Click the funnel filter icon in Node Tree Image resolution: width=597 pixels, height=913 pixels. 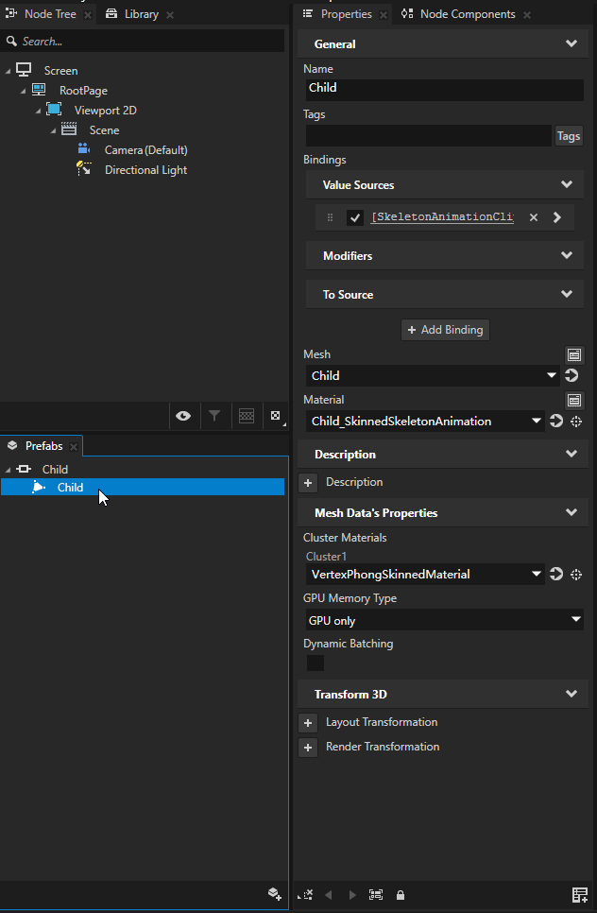point(214,416)
